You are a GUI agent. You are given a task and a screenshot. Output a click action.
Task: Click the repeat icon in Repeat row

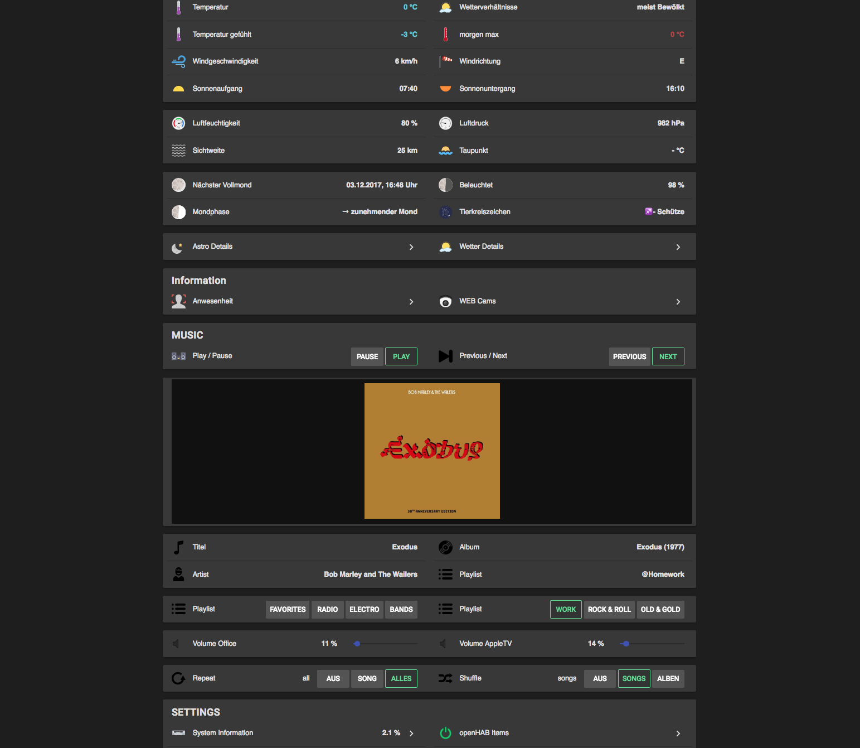(x=178, y=678)
